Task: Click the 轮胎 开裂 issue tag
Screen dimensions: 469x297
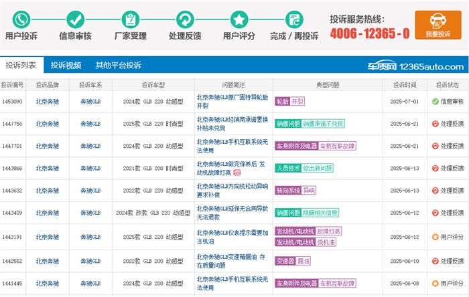Action: tap(290, 102)
